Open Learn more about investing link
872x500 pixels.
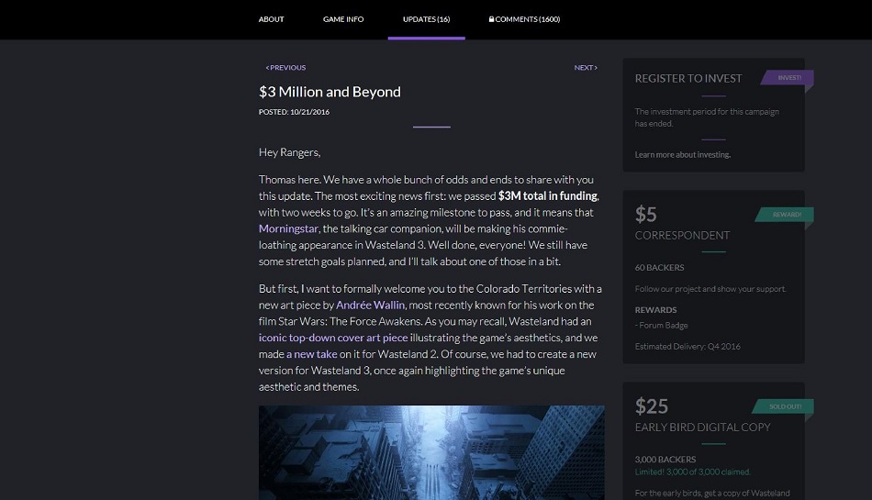682,155
